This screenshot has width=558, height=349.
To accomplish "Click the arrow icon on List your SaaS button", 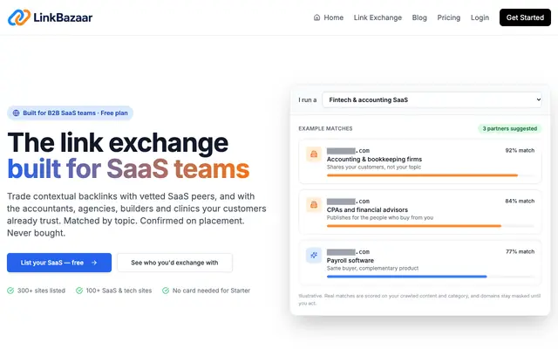I will [94, 263].
